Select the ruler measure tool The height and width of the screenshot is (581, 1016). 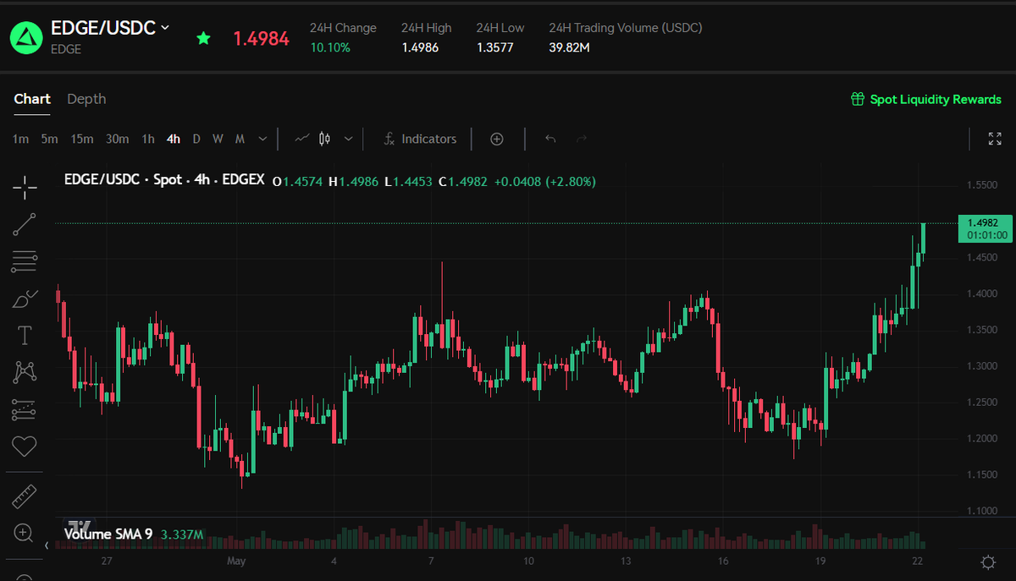click(25, 496)
